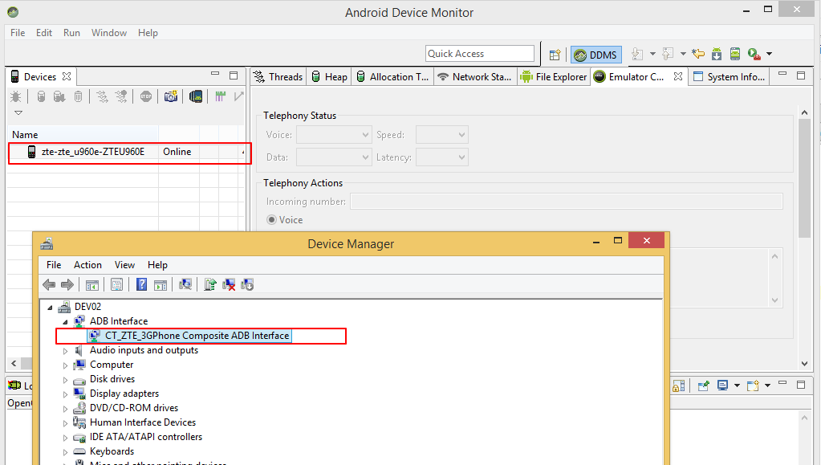The width and height of the screenshot is (821, 465).
Task: Switch to the System Information tab
Action: click(x=730, y=76)
